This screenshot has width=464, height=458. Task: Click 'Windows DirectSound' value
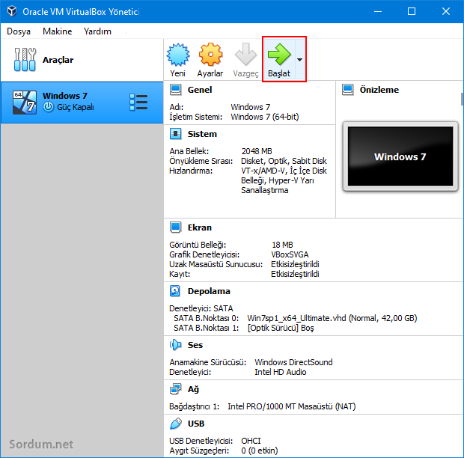[293, 362]
